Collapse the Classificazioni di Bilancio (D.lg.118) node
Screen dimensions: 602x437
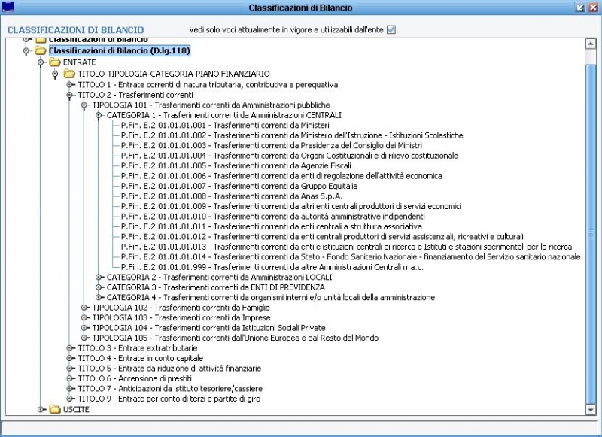coord(26,50)
